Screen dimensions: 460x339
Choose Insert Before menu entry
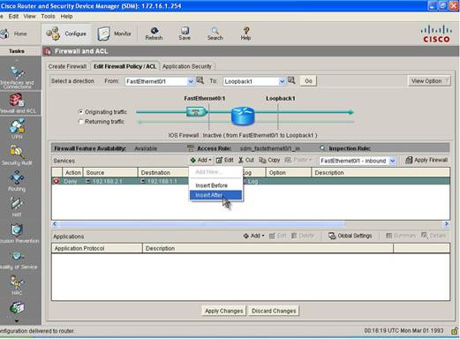tap(215, 185)
